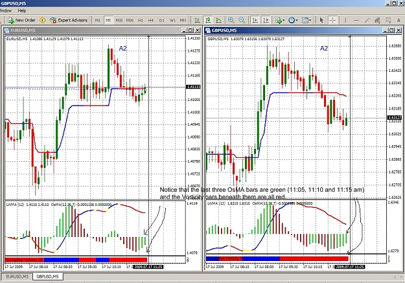Close the EURUSD,M5 chart window
The height and width of the screenshot is (283, 405).
pos(197,30)
